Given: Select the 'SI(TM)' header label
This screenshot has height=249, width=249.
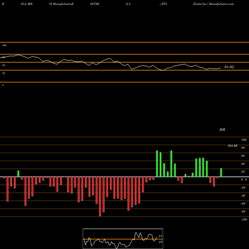Looking at the screenshot, I should pos(95,4).
